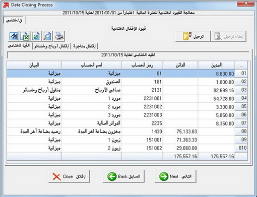The height and width of the screenshot is (197, 257).
Task: Proceed with the Next التالي button
Action: (175, 176)
